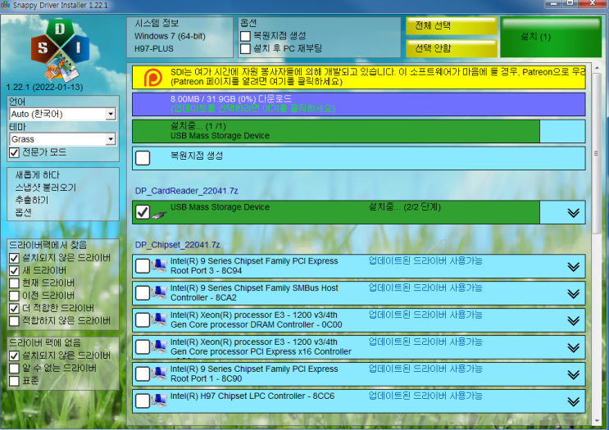This screenshot has width=609, height=430.
Task: Enable 복원지점 생성 in the options panel
Action: (x=245, y=36)
